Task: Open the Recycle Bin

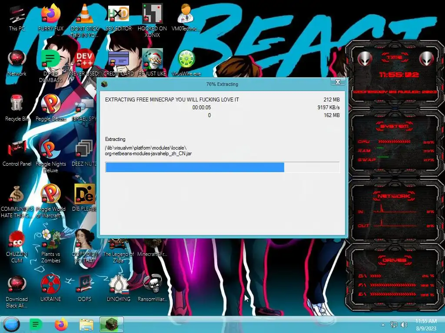Action: tap(17, 108)
